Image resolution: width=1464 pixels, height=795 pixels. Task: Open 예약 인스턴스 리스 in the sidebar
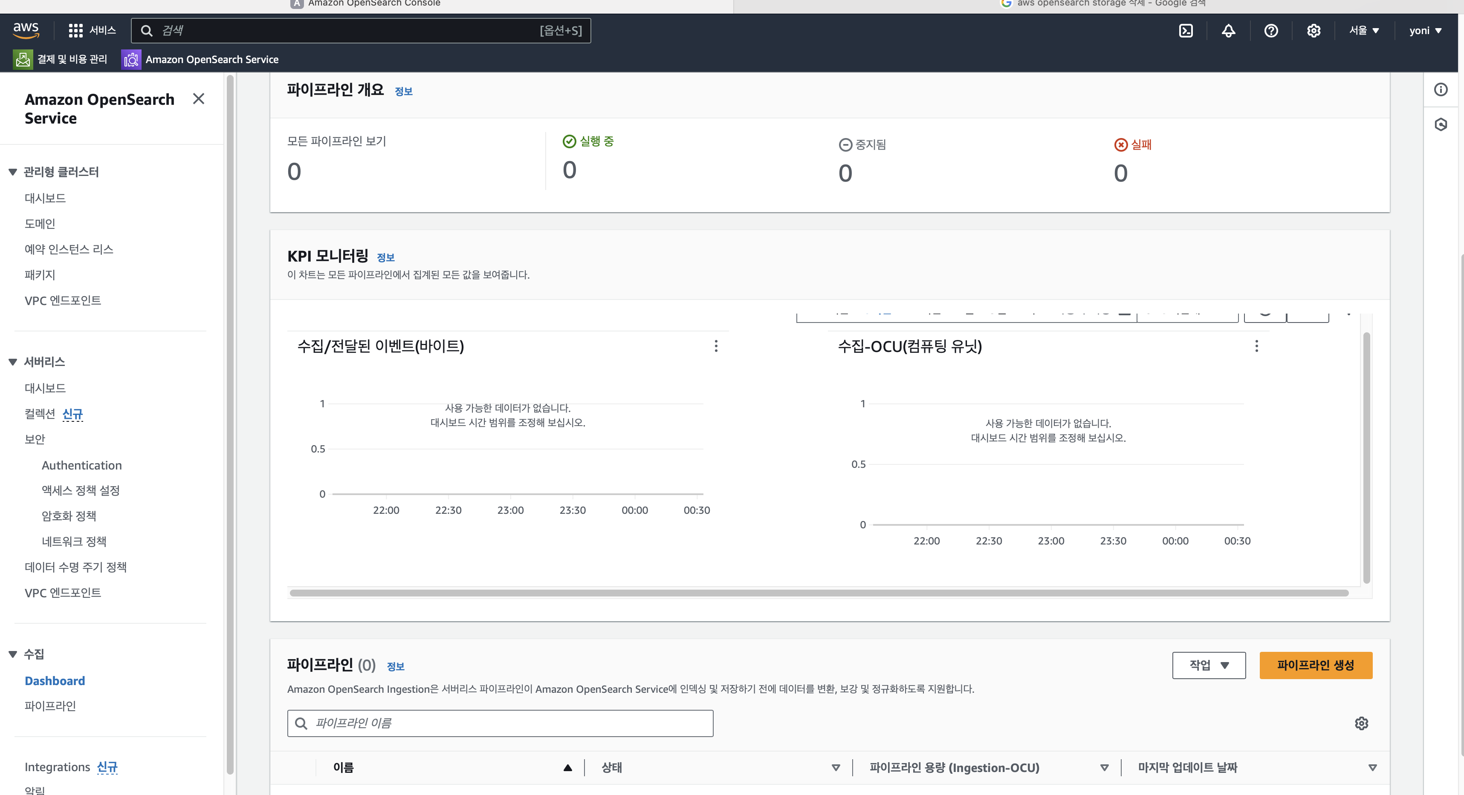click(x=69, y=249)
